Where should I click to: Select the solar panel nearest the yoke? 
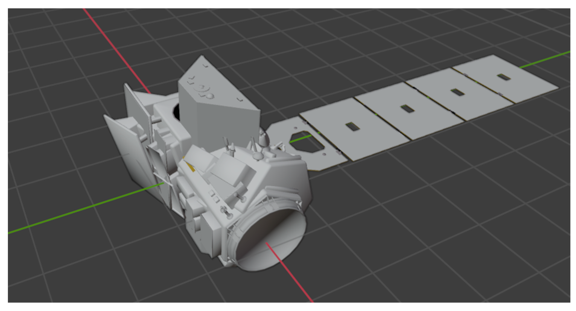[x=355, y=129]
